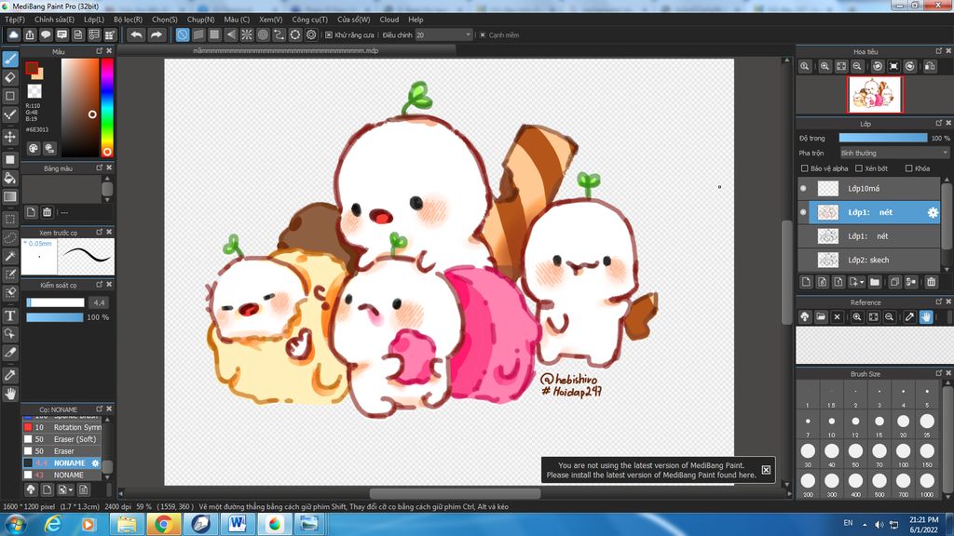
Task: Duplicate the layer in the Lớp panel
Action: (894, 282)
